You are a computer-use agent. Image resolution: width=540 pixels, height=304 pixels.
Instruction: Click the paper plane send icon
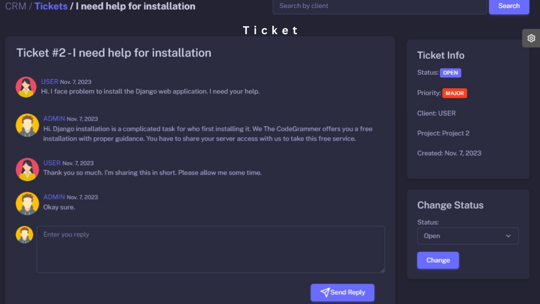tap(325, 292)
